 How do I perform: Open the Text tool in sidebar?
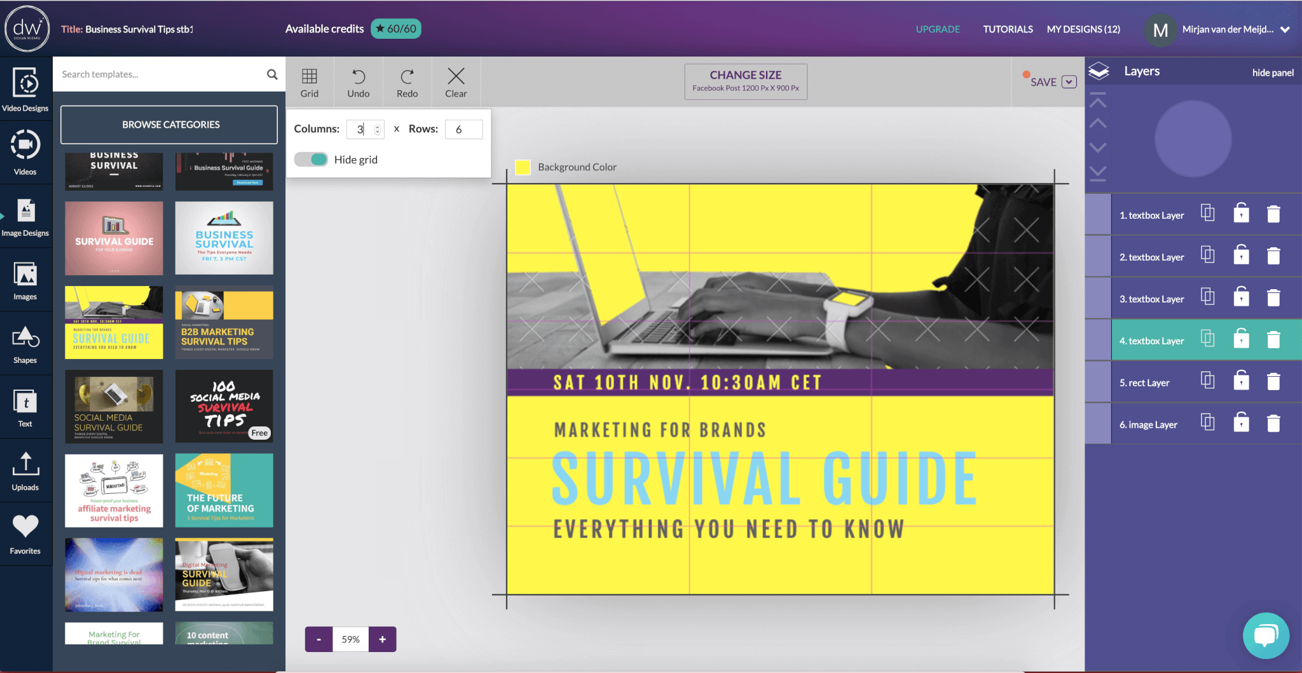[25, 408]
